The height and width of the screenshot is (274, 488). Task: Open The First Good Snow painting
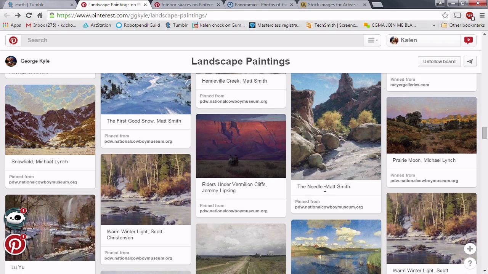(146, 94)
